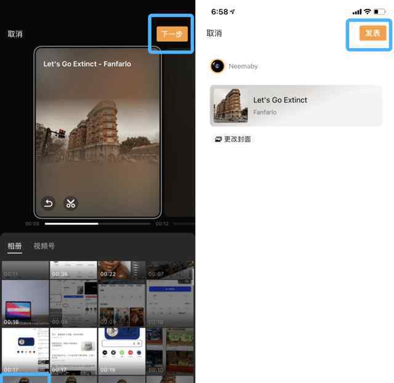Tap 取消 on the dark editor screen
The image size is (394, 383).
(x=15, y=34)
